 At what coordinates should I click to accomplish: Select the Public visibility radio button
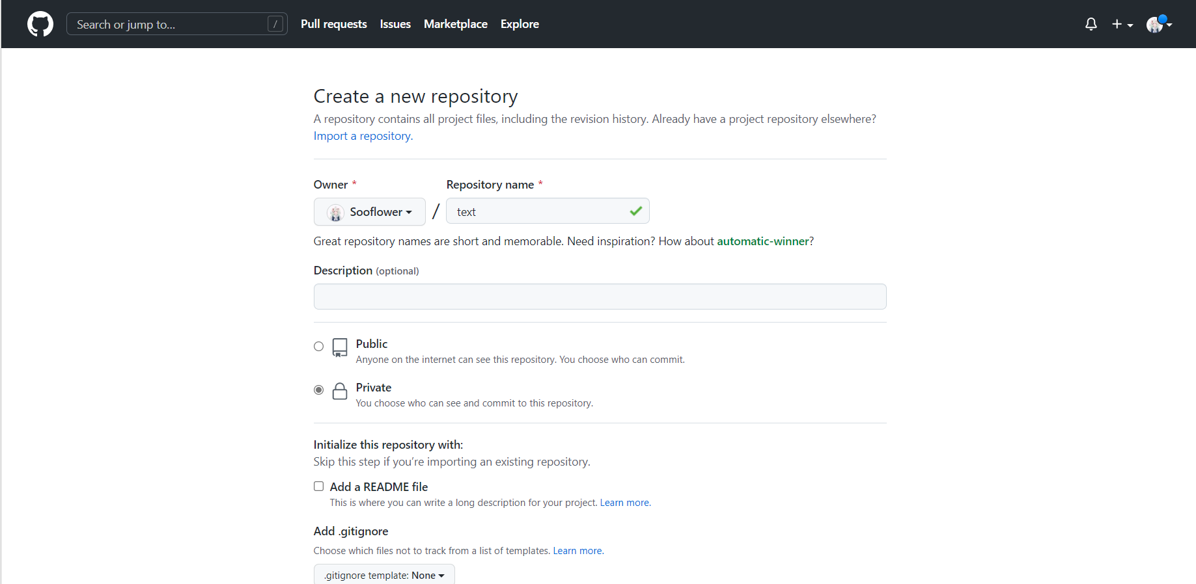pos(319,347)
